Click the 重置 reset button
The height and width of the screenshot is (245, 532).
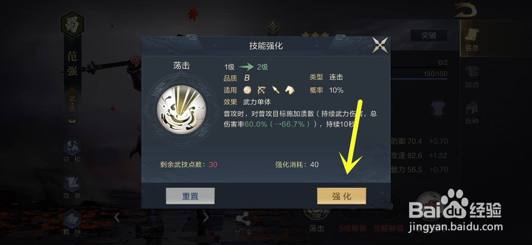(x=190, y=196)
